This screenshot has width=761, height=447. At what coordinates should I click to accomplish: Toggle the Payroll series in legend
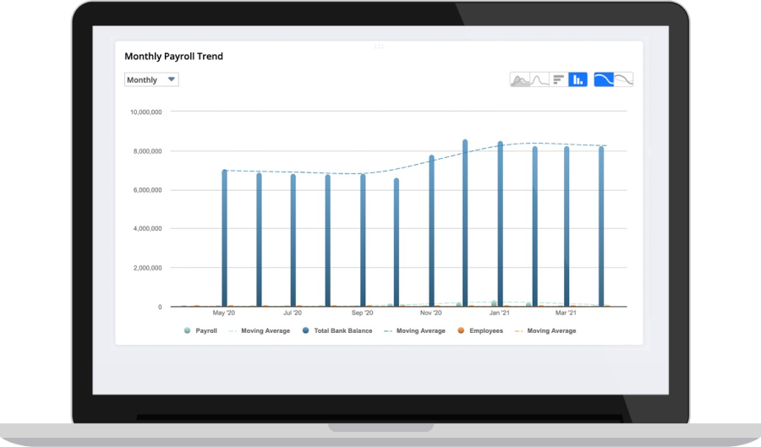(200, 330)
